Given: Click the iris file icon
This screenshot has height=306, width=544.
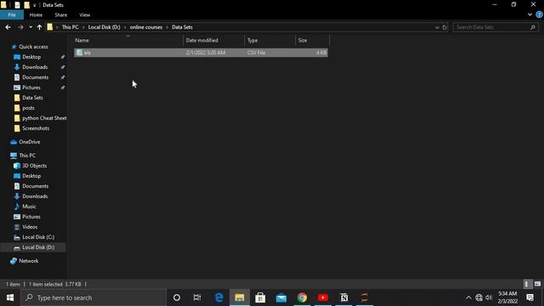Looking at the screenshot, I should 79,53.
